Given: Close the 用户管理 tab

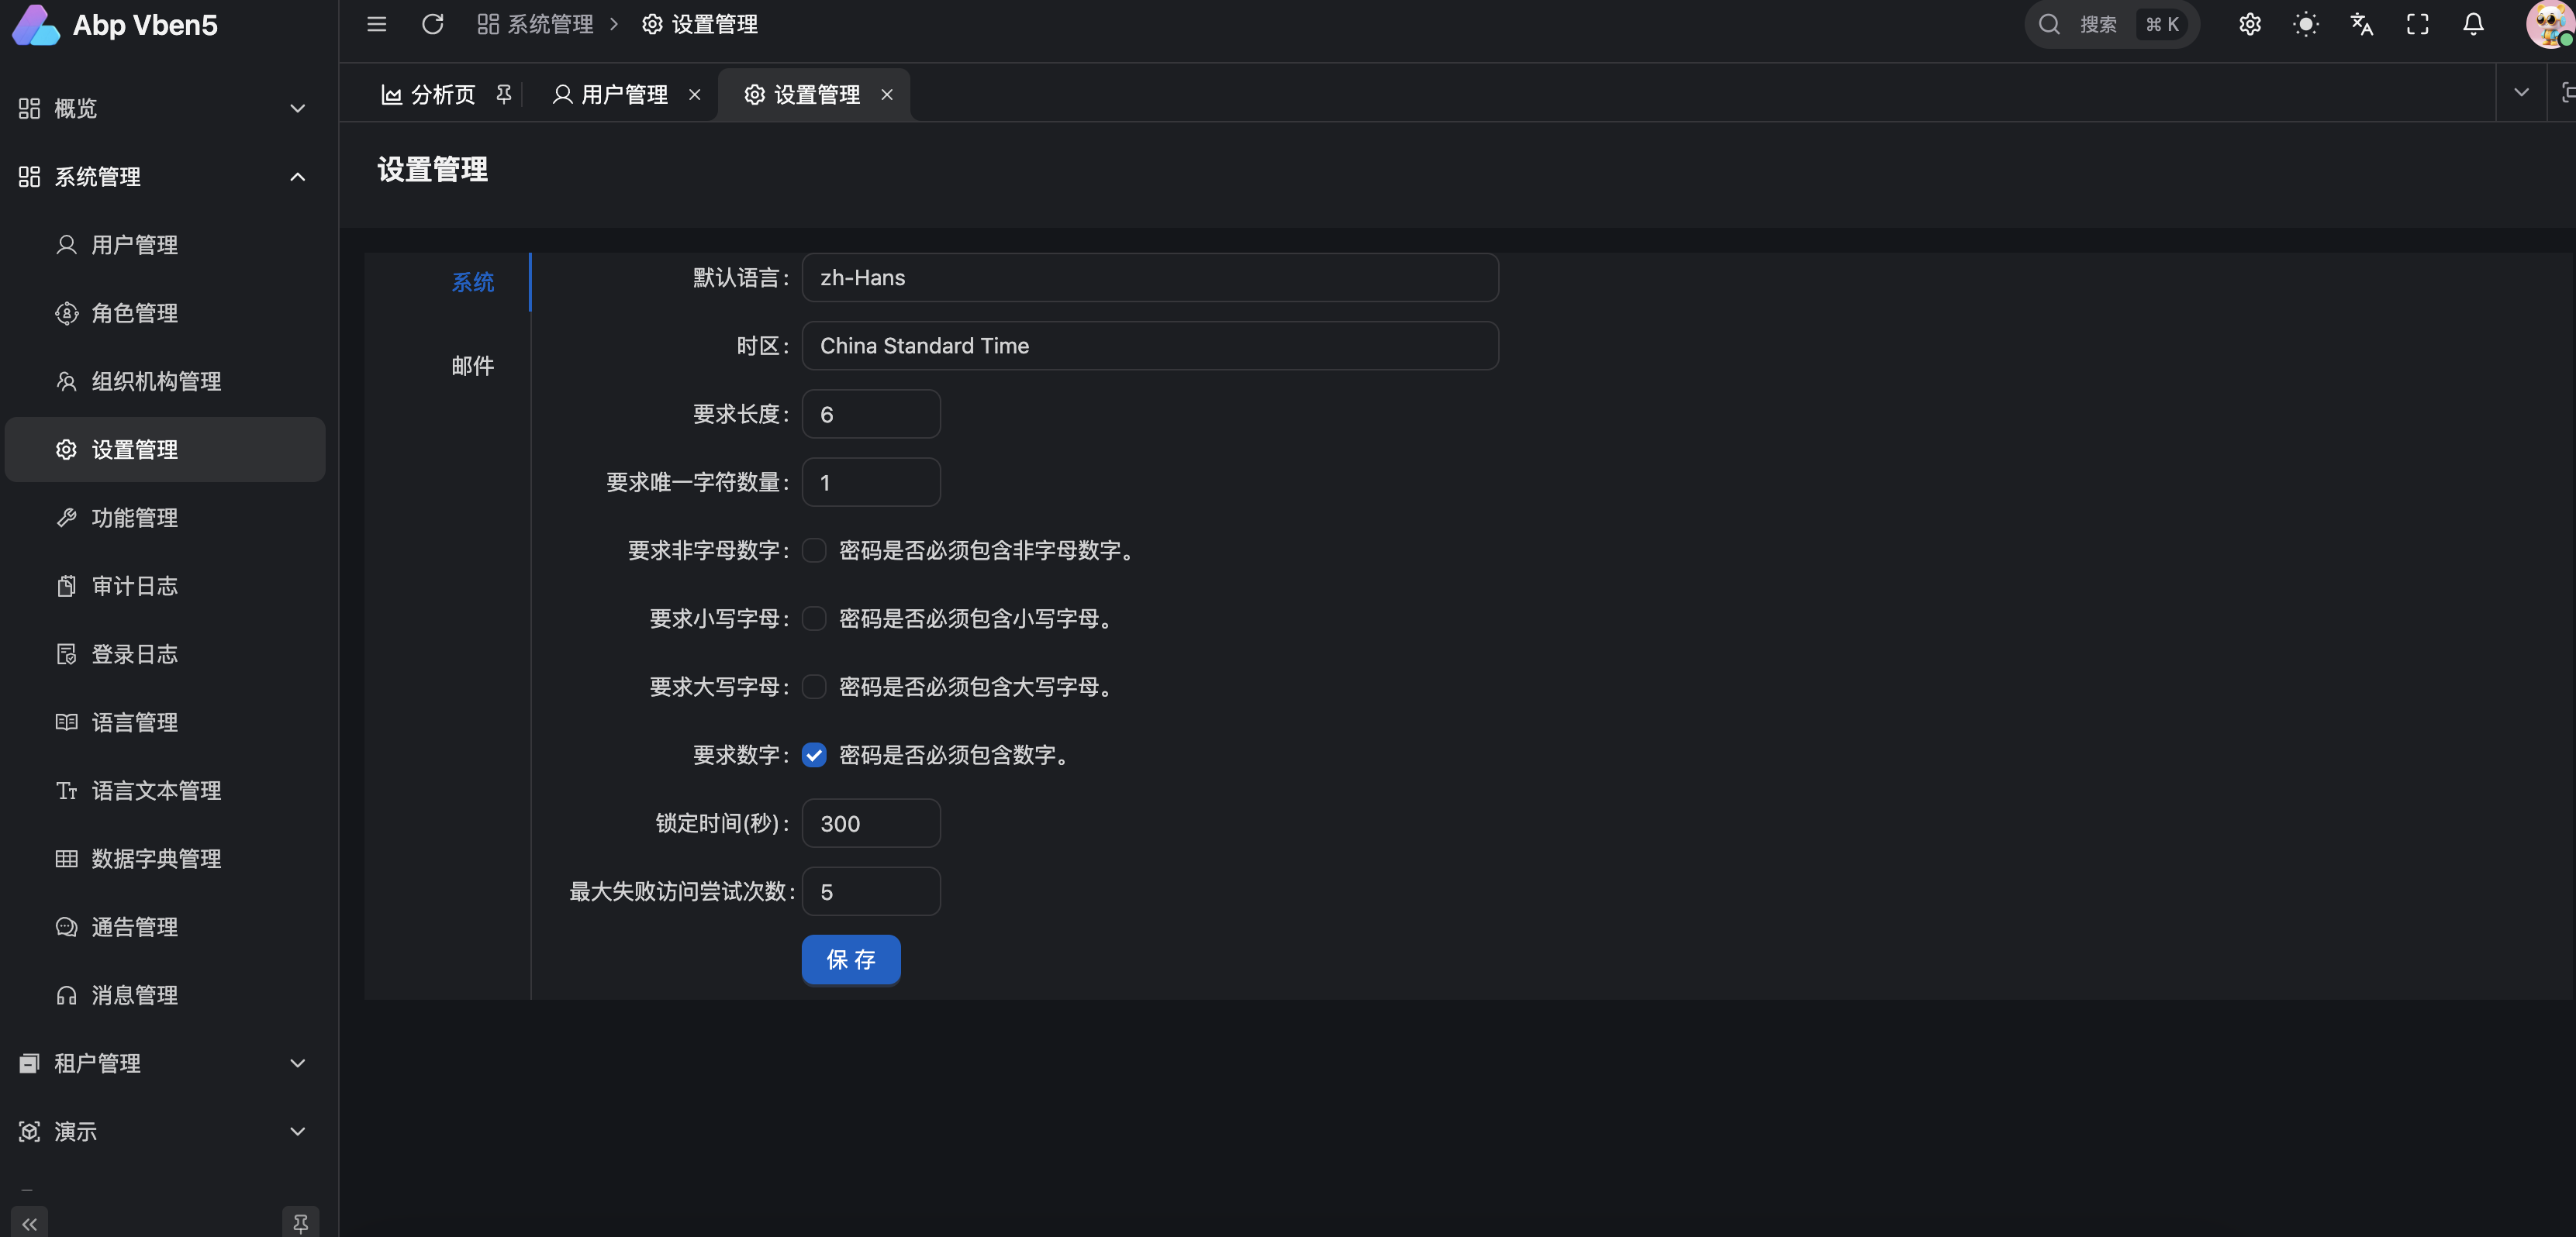Looking at the screenshot, I should [694, 94].
